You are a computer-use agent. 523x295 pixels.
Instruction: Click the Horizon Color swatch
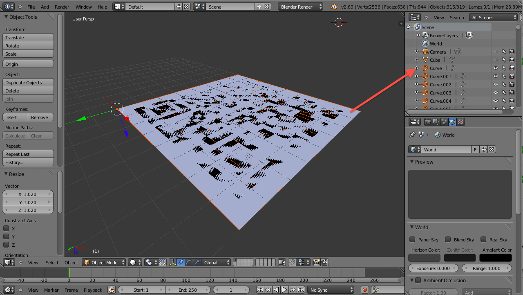424,257
